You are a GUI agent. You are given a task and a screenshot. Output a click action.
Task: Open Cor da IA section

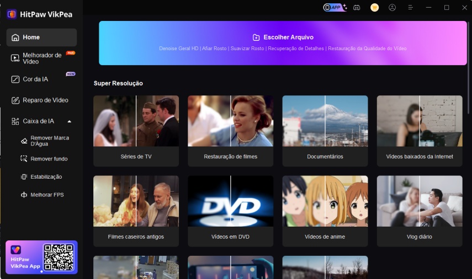[x=41, y=79]
